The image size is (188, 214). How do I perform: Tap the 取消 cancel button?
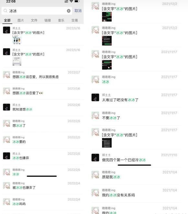pyautogui.click(x=78, y=11)
